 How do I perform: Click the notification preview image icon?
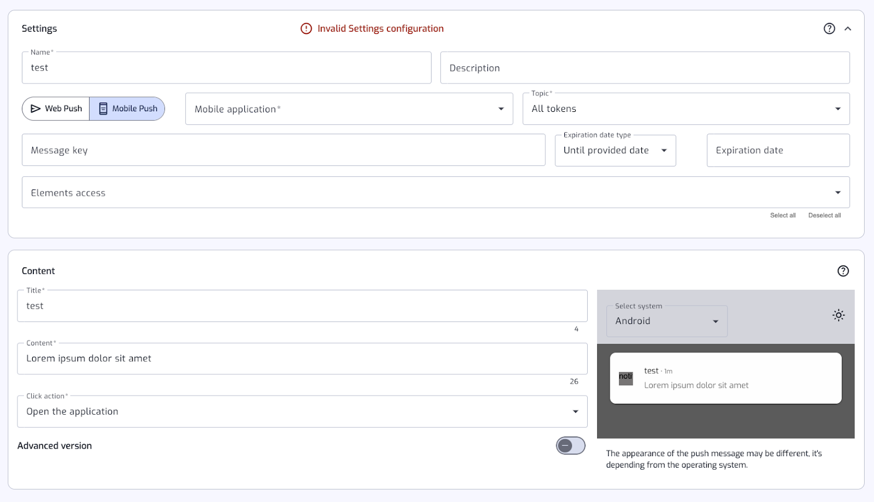[625, 378]
